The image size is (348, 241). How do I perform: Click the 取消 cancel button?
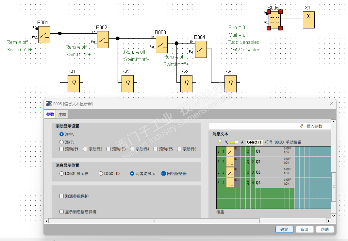(x=305, y=230)
